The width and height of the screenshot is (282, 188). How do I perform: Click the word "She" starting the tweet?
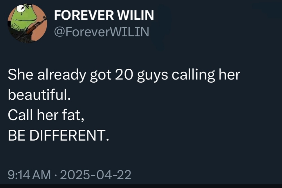tap(18, 75)
